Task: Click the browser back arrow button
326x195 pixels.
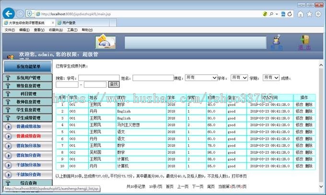Action: tap(9, 14)
